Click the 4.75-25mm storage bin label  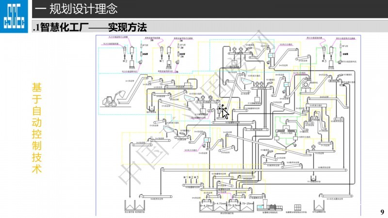pos(247,203)
